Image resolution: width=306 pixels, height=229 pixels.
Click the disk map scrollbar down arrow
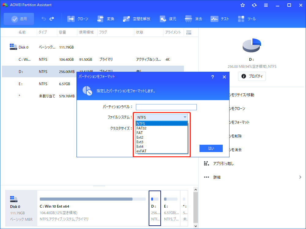coord(196,226)
